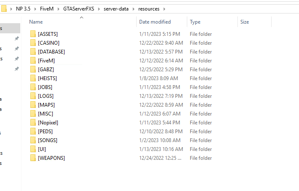The height and width of the screenshot is (191, 299).
Task: Expand the chevron after GTAServerFXS
Action: coord(99,9)
